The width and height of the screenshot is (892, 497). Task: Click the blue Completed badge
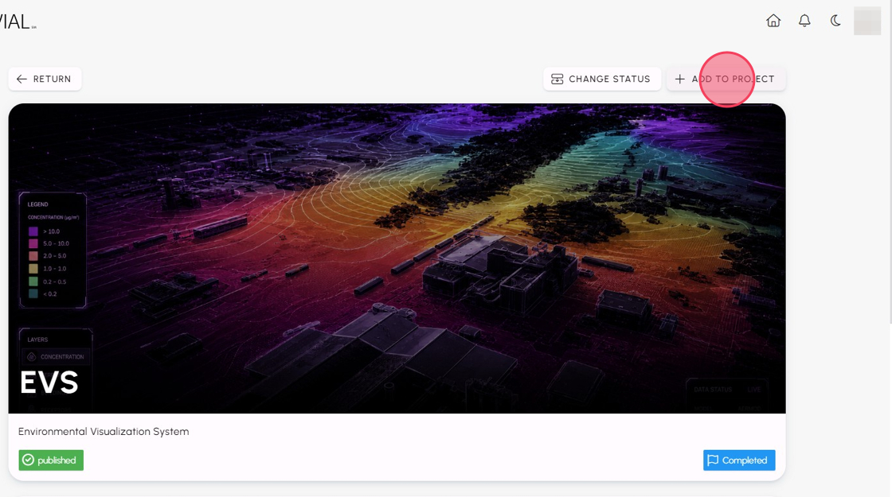[739, 460]
